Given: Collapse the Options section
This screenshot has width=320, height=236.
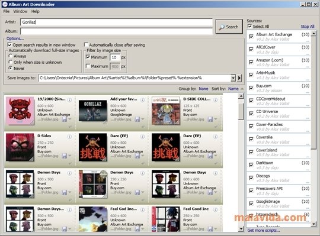Looking at the screenshot, I should click(x=15, y=38).
